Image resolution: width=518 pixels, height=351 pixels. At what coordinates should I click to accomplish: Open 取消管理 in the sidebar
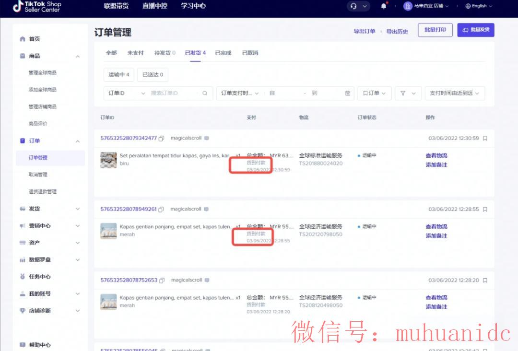point(38,175)
